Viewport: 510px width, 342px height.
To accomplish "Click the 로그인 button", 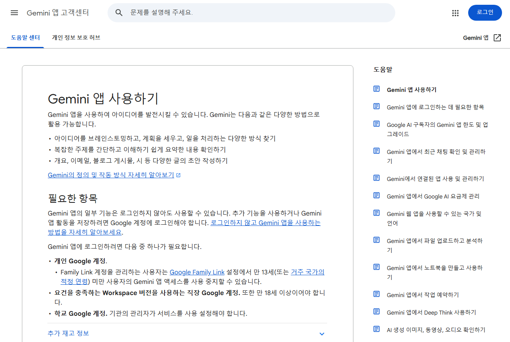I will pyautogui.click(x=485, y=13).
